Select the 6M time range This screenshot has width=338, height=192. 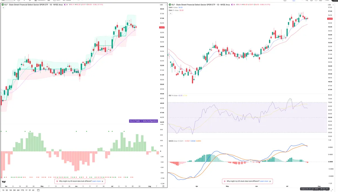point(18,190)
